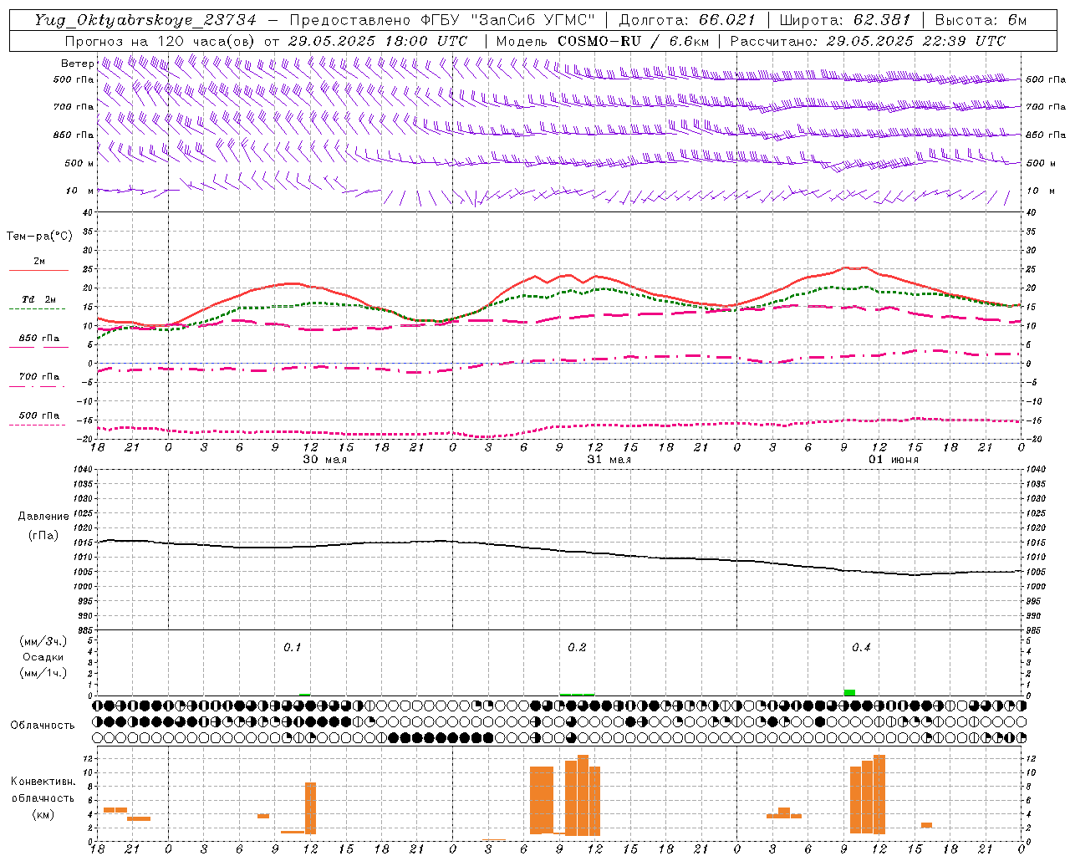Click the Ветер wind panel label
This screenshot has height=856, width=1070.
click(77, 64)
